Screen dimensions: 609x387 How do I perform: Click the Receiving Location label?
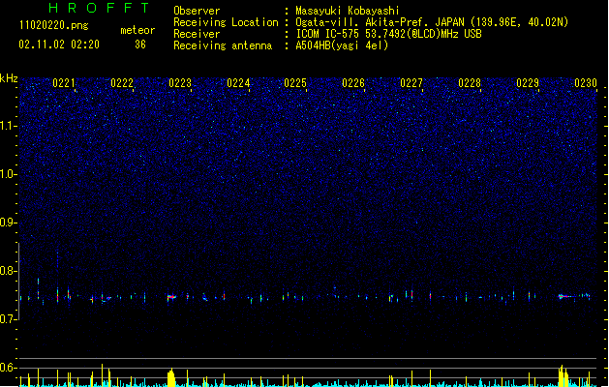(x=226, y=22)
